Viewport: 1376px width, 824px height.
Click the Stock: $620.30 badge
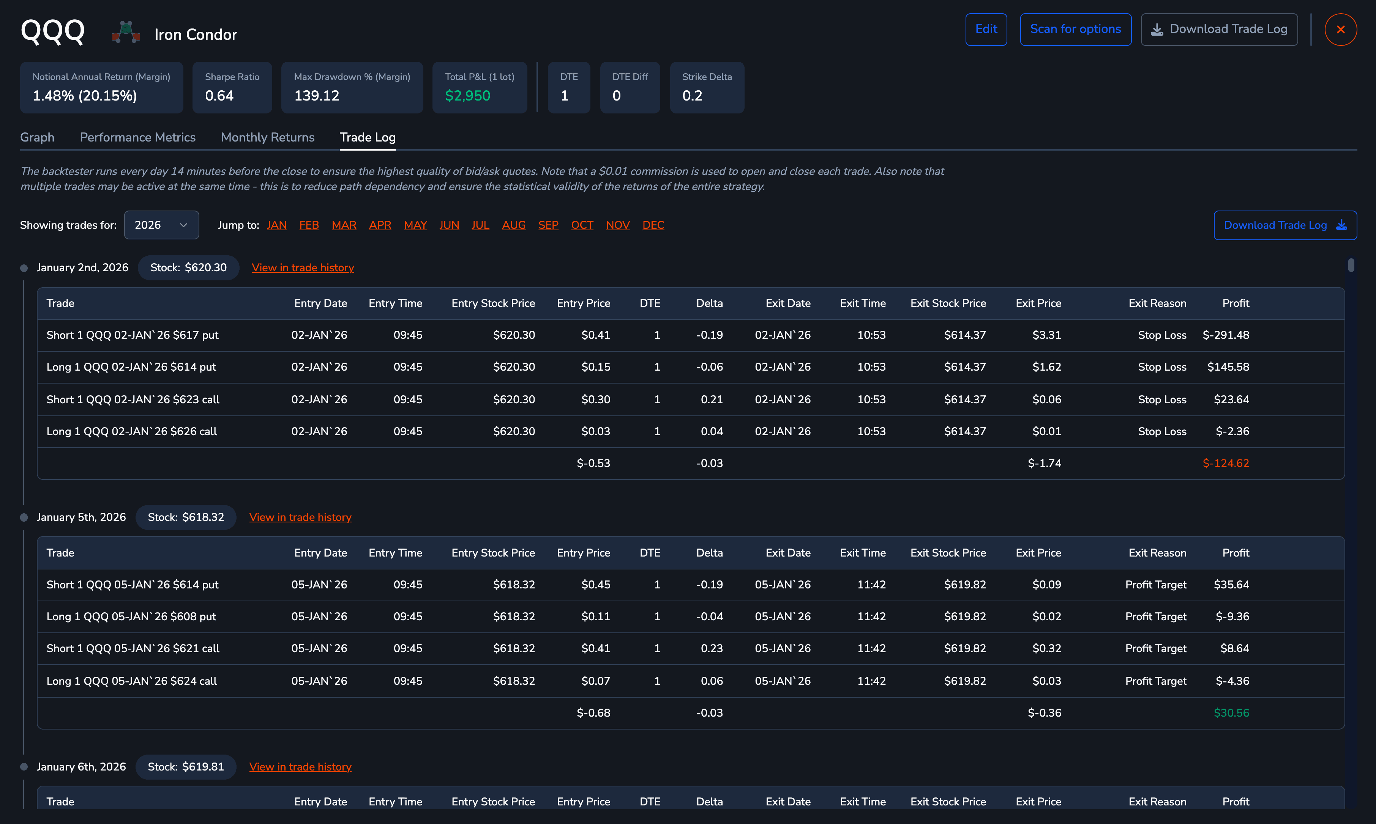188,267
